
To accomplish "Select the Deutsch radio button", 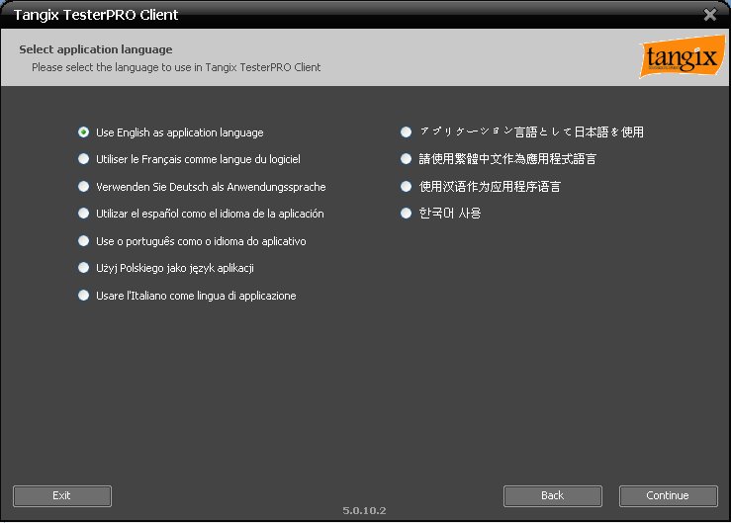I will click(83, 187).
